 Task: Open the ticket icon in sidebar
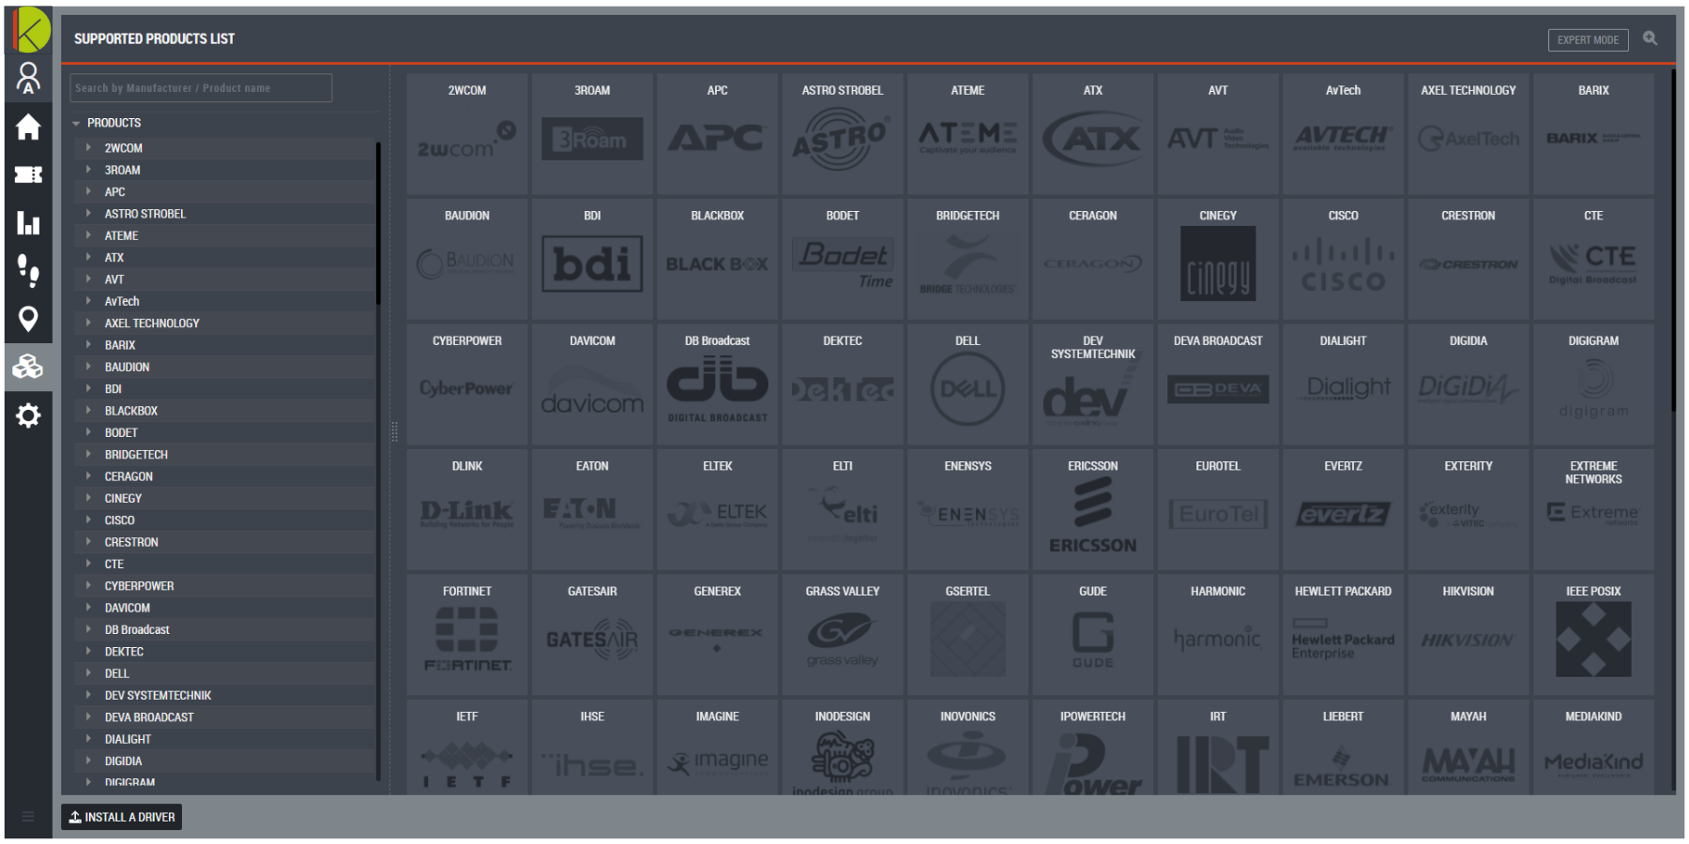pyautogui.click(x=28, y=174)
